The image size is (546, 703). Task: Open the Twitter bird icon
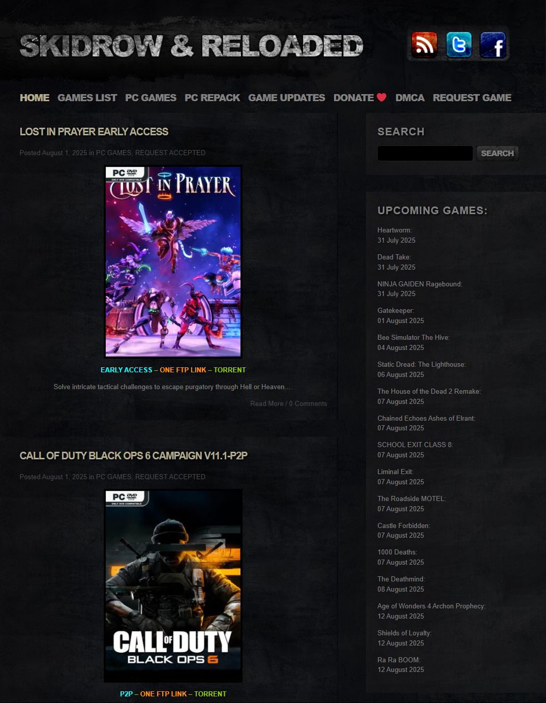pyautogui.click(x=459, y=45)
